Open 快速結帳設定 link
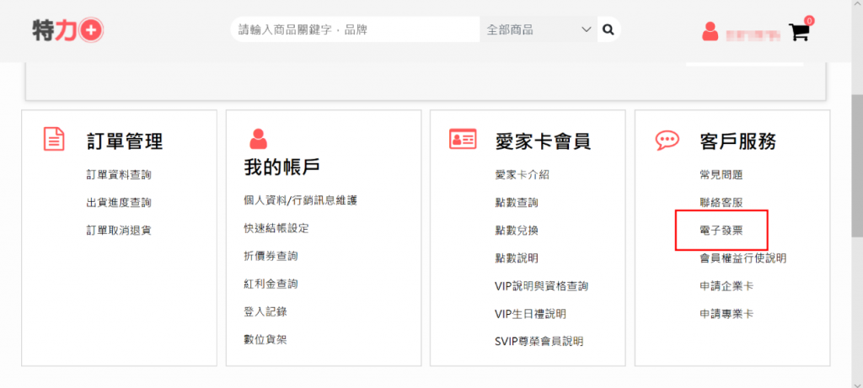This screenshot has width=863, height=388. (276, 228)
